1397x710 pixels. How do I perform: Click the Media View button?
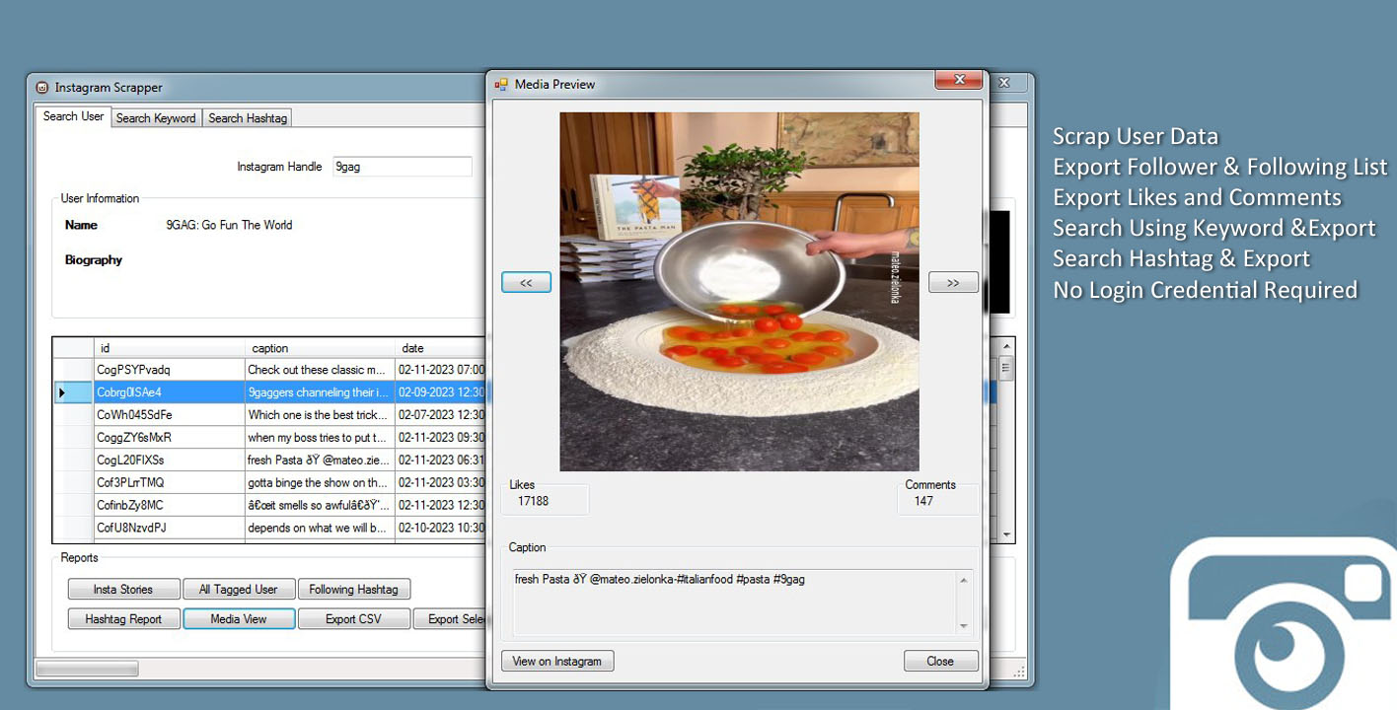[239, 619]
